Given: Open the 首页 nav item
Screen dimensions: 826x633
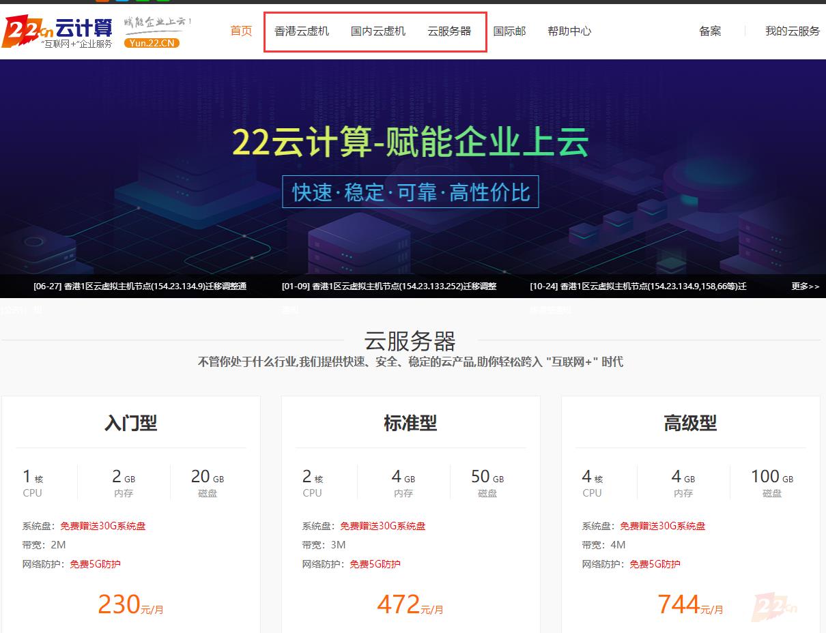Looking at the screenshot, I should coord(241,31).
